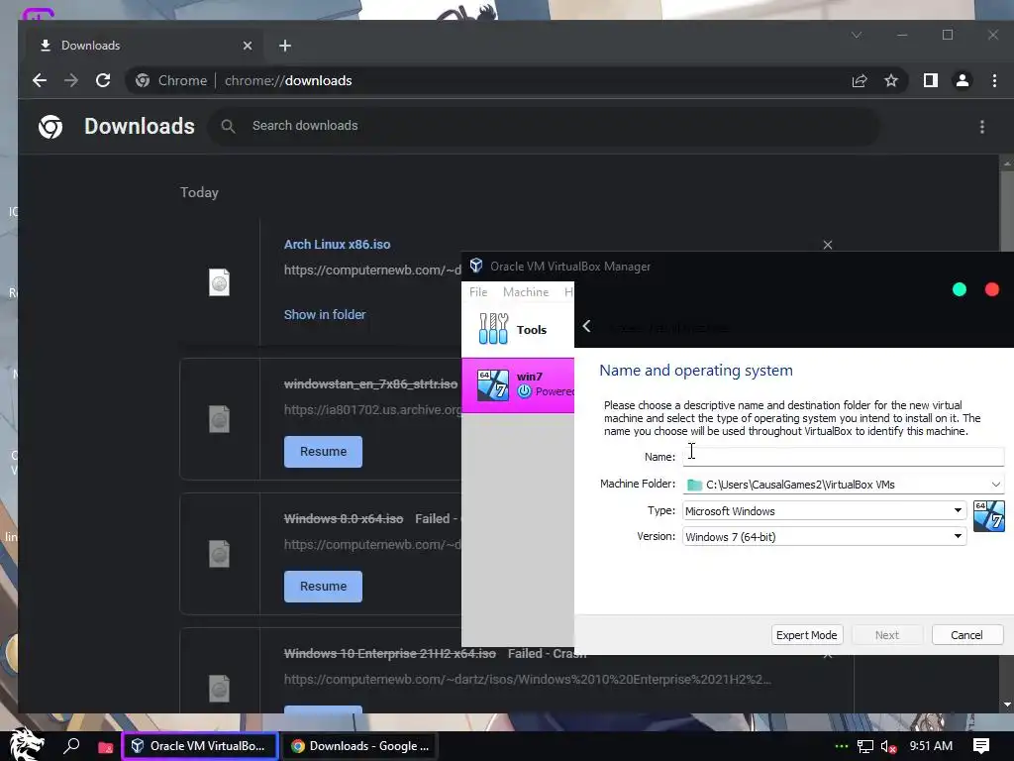Click VirtualBox Manager title bar icon
This screenshot has height=761, width=1014.
point(476,266)
